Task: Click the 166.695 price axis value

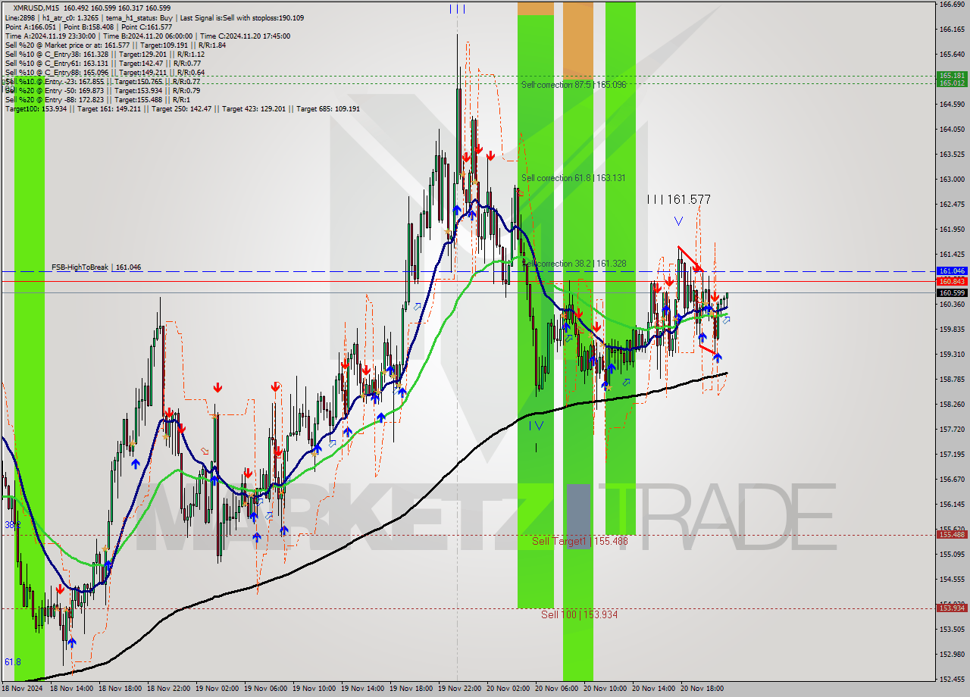Action: coord(952,5)
